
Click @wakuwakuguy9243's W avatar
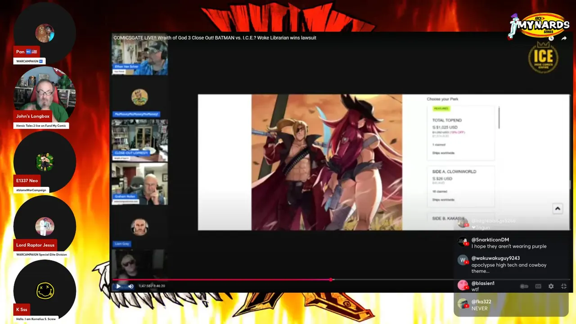(463, 261)
